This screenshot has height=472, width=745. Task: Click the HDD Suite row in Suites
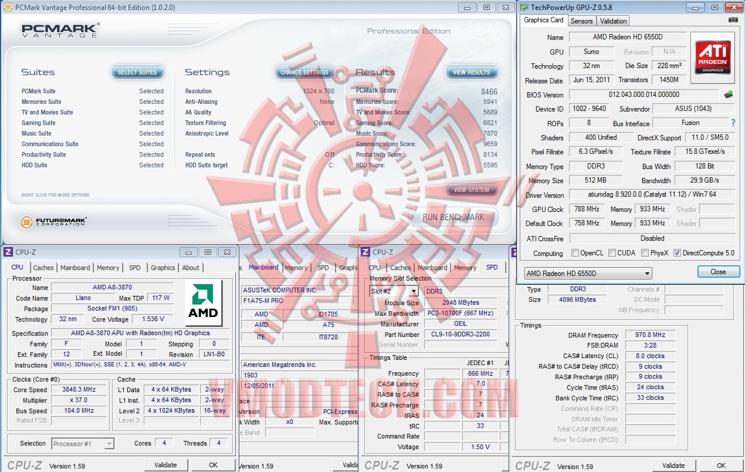[x=93, y=165]
